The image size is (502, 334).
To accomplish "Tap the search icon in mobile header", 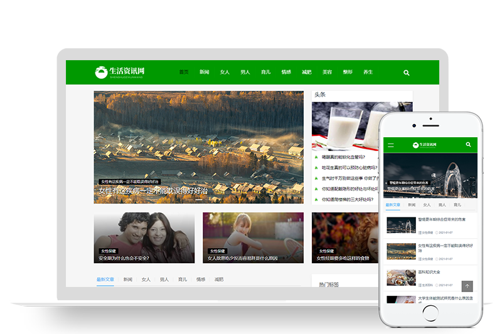I will tap(468, 145).
